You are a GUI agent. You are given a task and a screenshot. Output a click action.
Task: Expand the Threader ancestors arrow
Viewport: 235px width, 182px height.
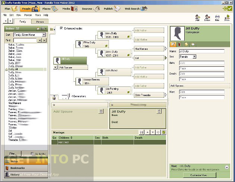click(x=166, y=95)
